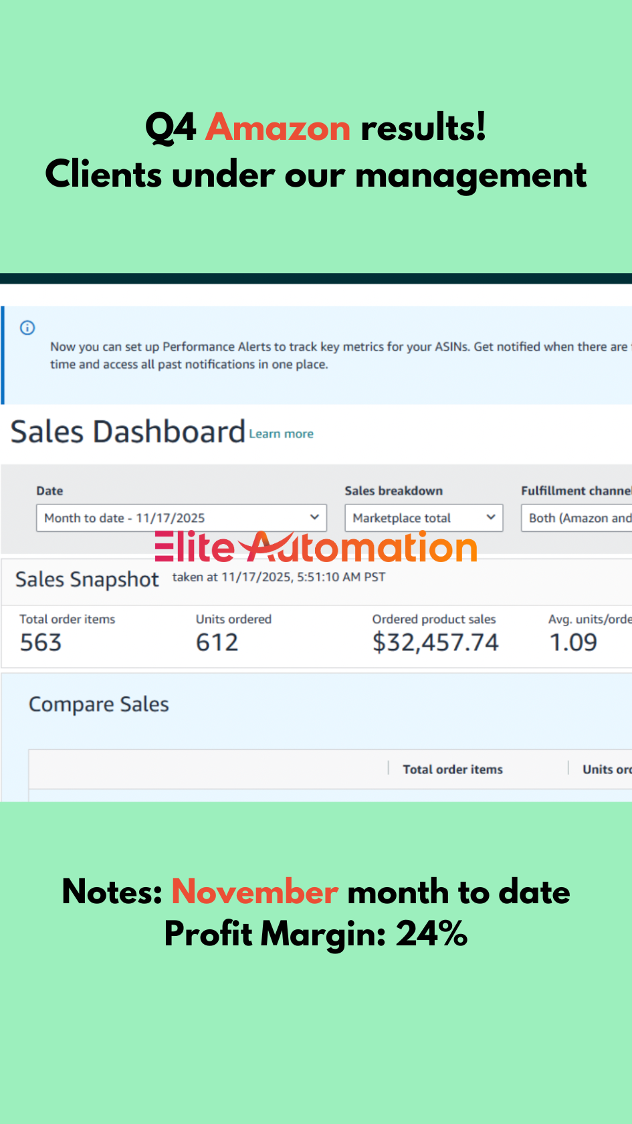
Task: Select the Units ordered column header in Compare Sales
Action: tap(606, 769)
